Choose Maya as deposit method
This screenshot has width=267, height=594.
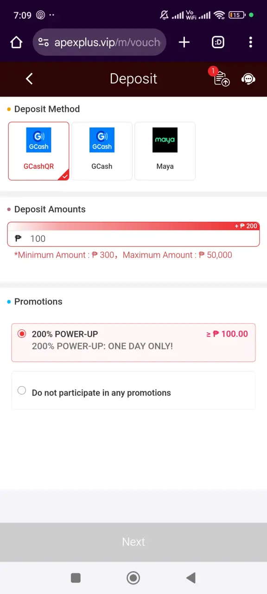coord(165,151)
